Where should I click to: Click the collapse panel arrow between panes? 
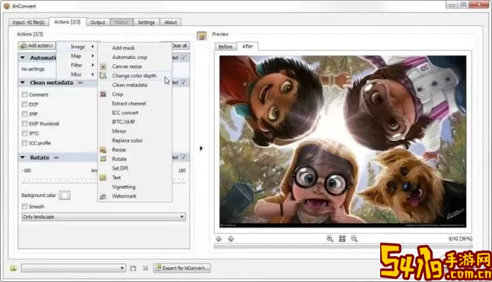(201, 148)
